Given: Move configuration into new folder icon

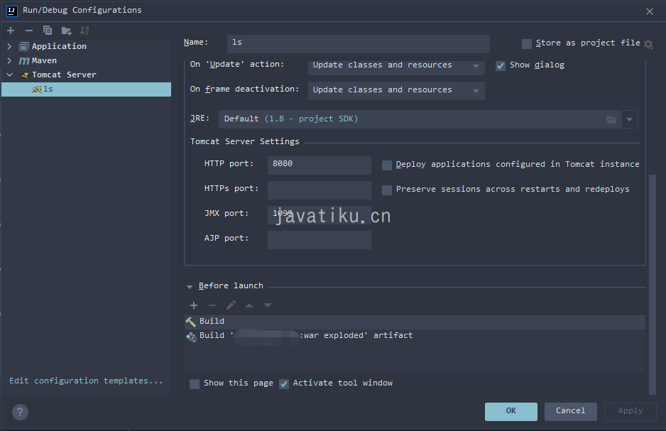Looking at the screenshot, I should (66, 31).
